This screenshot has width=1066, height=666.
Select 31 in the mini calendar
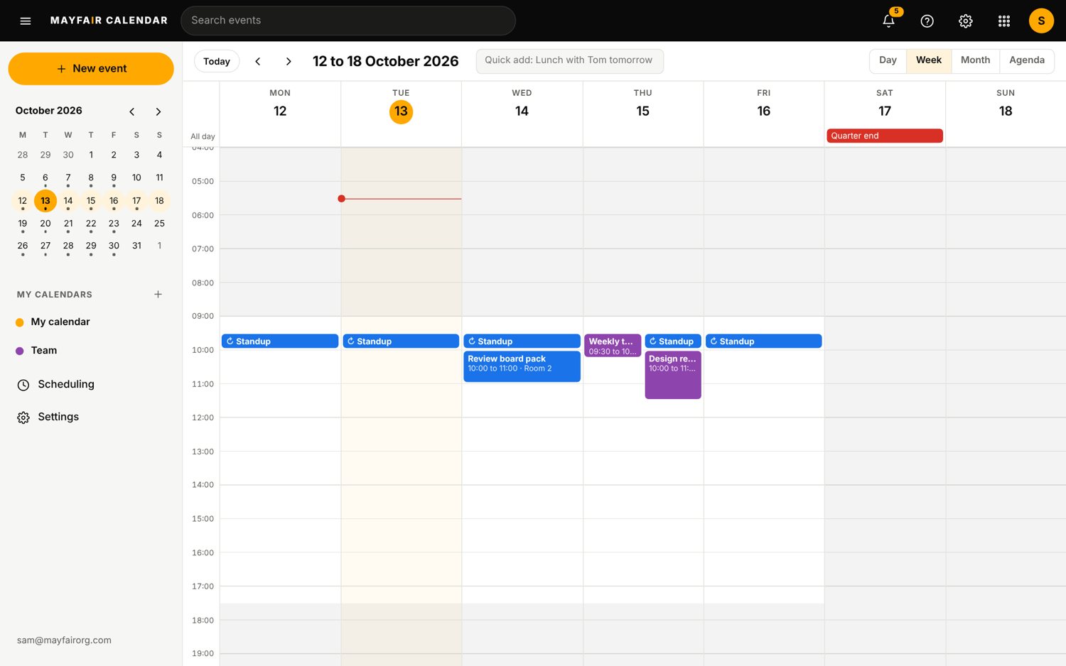coord(136,246)
